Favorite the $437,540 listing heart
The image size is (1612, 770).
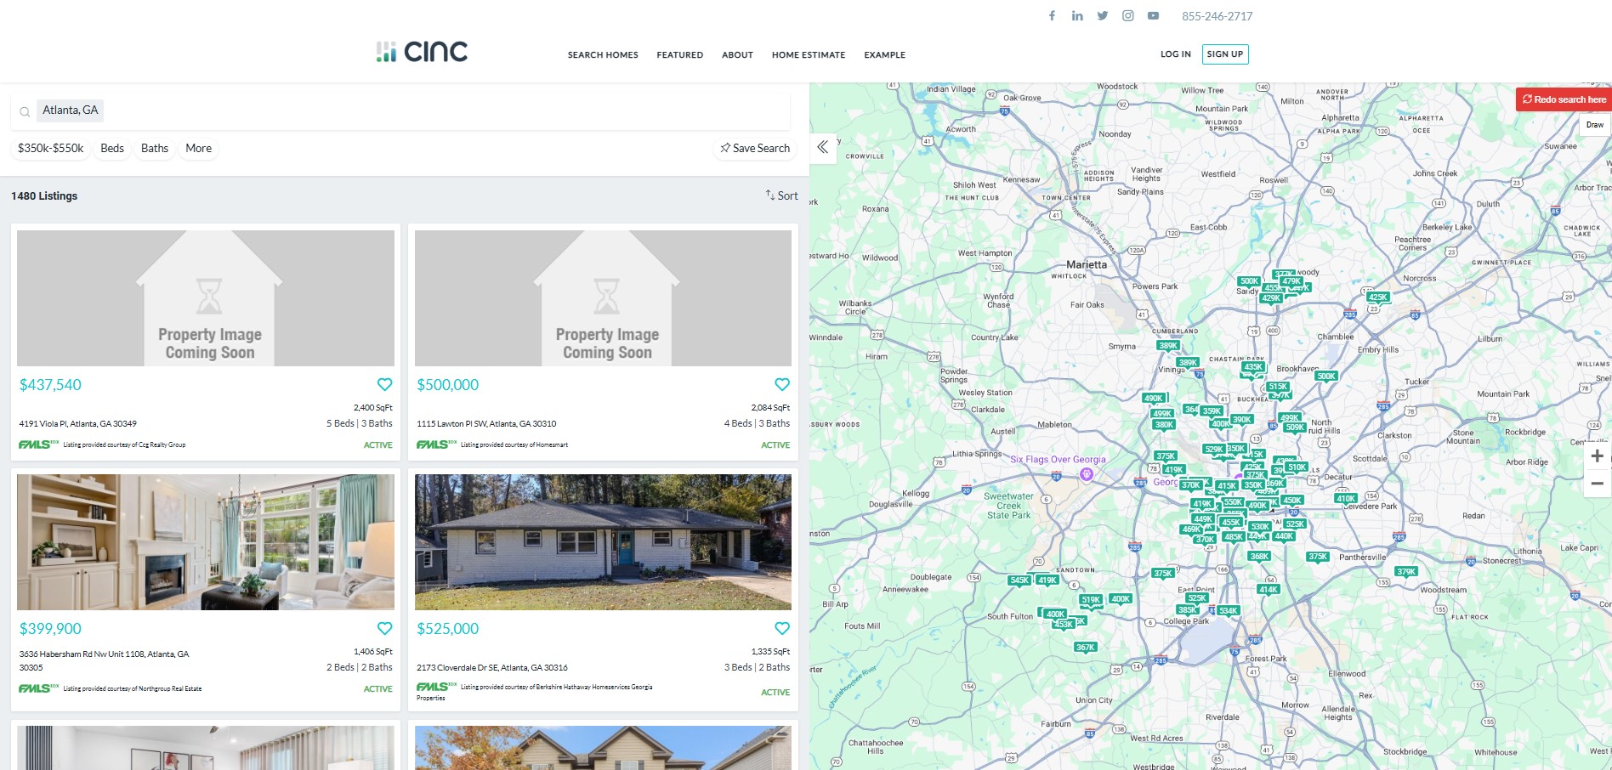(384, 384)
